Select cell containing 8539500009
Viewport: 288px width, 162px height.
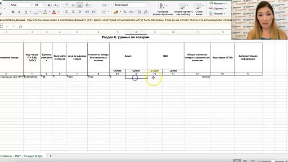point(32,77)
